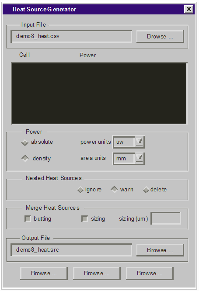Screen dimensions: 199x291
Task: Browse for the Input File
Action: [160, 36]
